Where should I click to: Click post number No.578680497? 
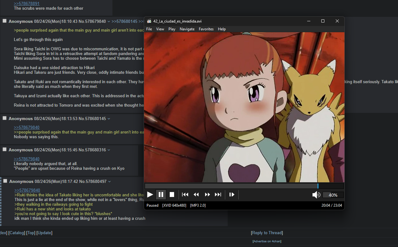[x=93, y=182]
